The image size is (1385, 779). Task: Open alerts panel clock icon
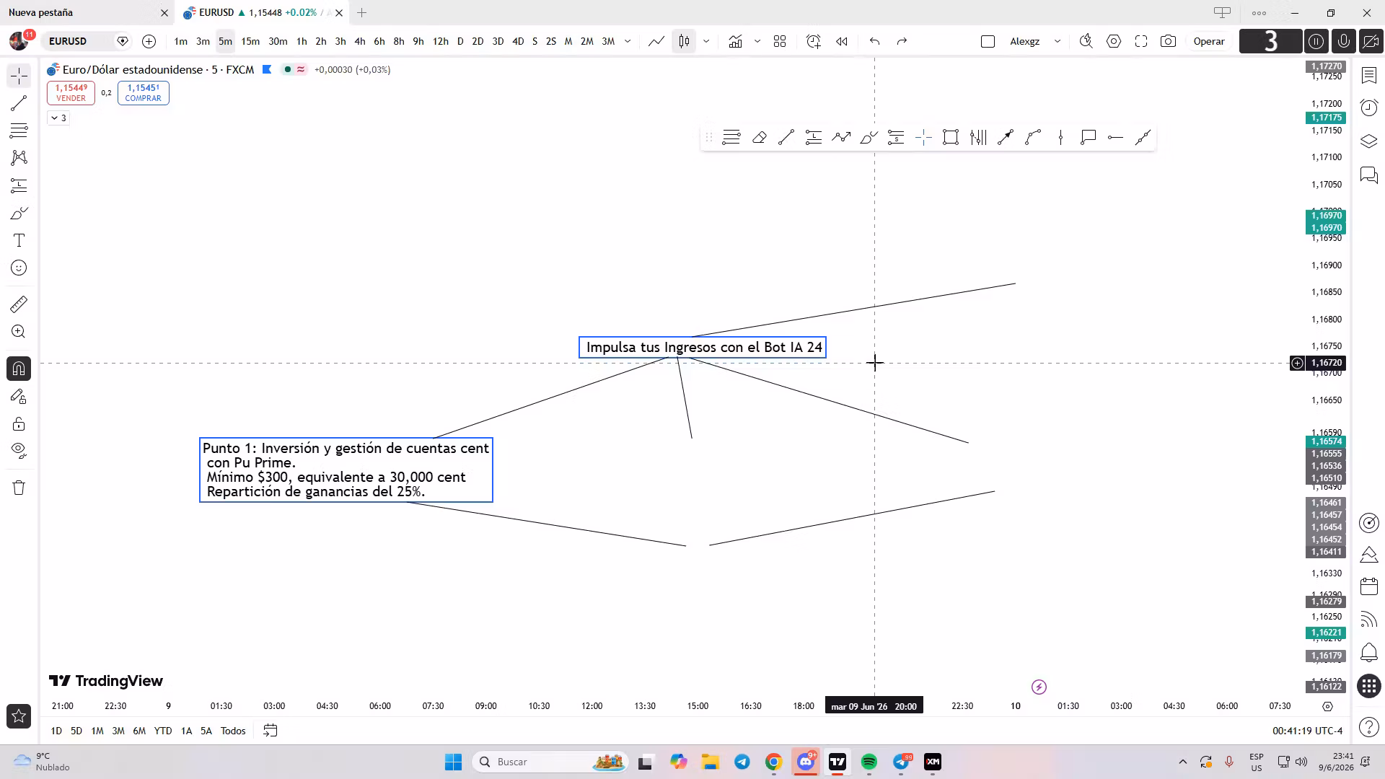pos(1368,107)
